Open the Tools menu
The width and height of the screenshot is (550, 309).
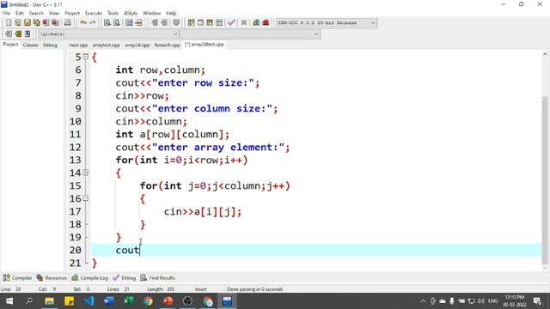click(x=113, y=13)
